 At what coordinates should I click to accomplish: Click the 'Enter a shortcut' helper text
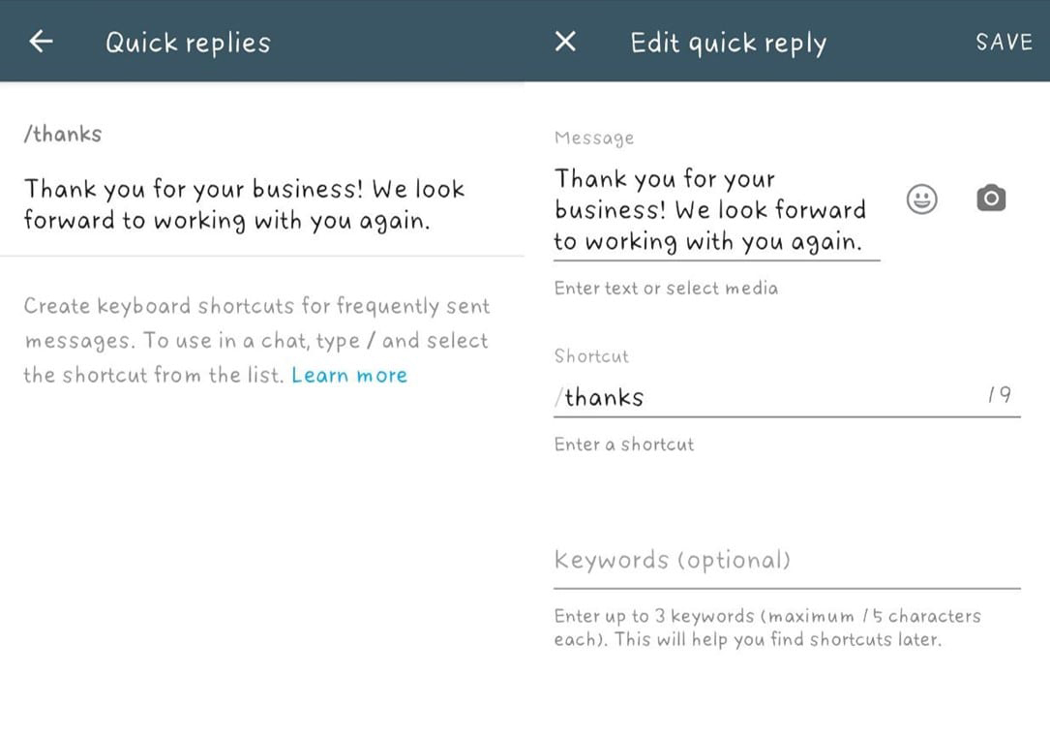pyautogui.click(x=624, y=445)
